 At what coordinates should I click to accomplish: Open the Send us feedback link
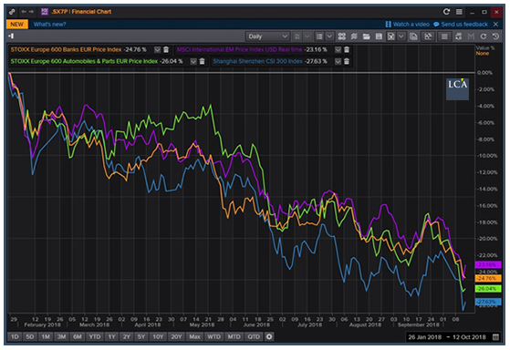click(x=461, y=25)
